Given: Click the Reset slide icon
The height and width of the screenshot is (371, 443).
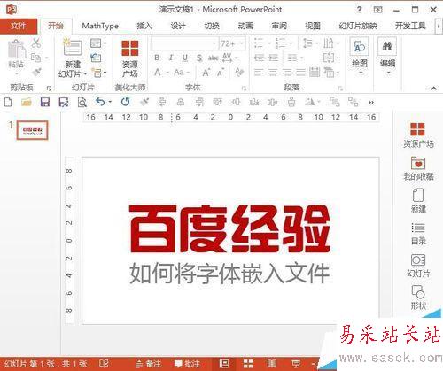Looking at the screenshot, I should (96, 58).
